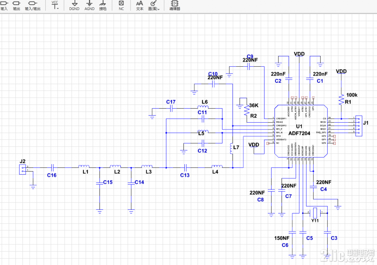Select inductor L7 symbol
This screenshot has height=265, width=377.
pos(231,149)
